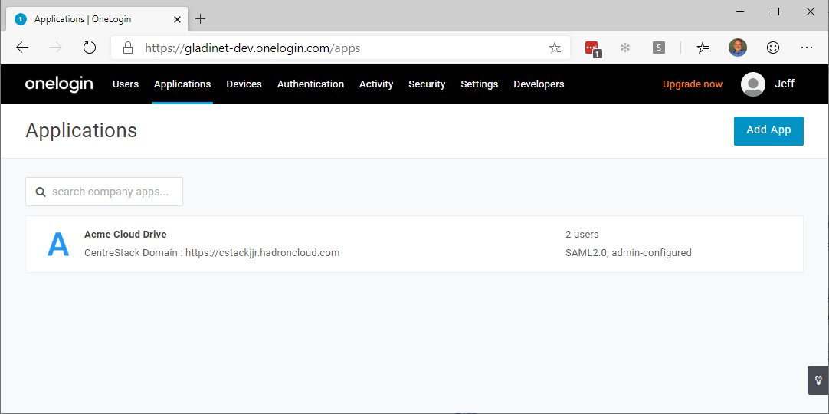Click the search company apps field

[x=104, y=192]
